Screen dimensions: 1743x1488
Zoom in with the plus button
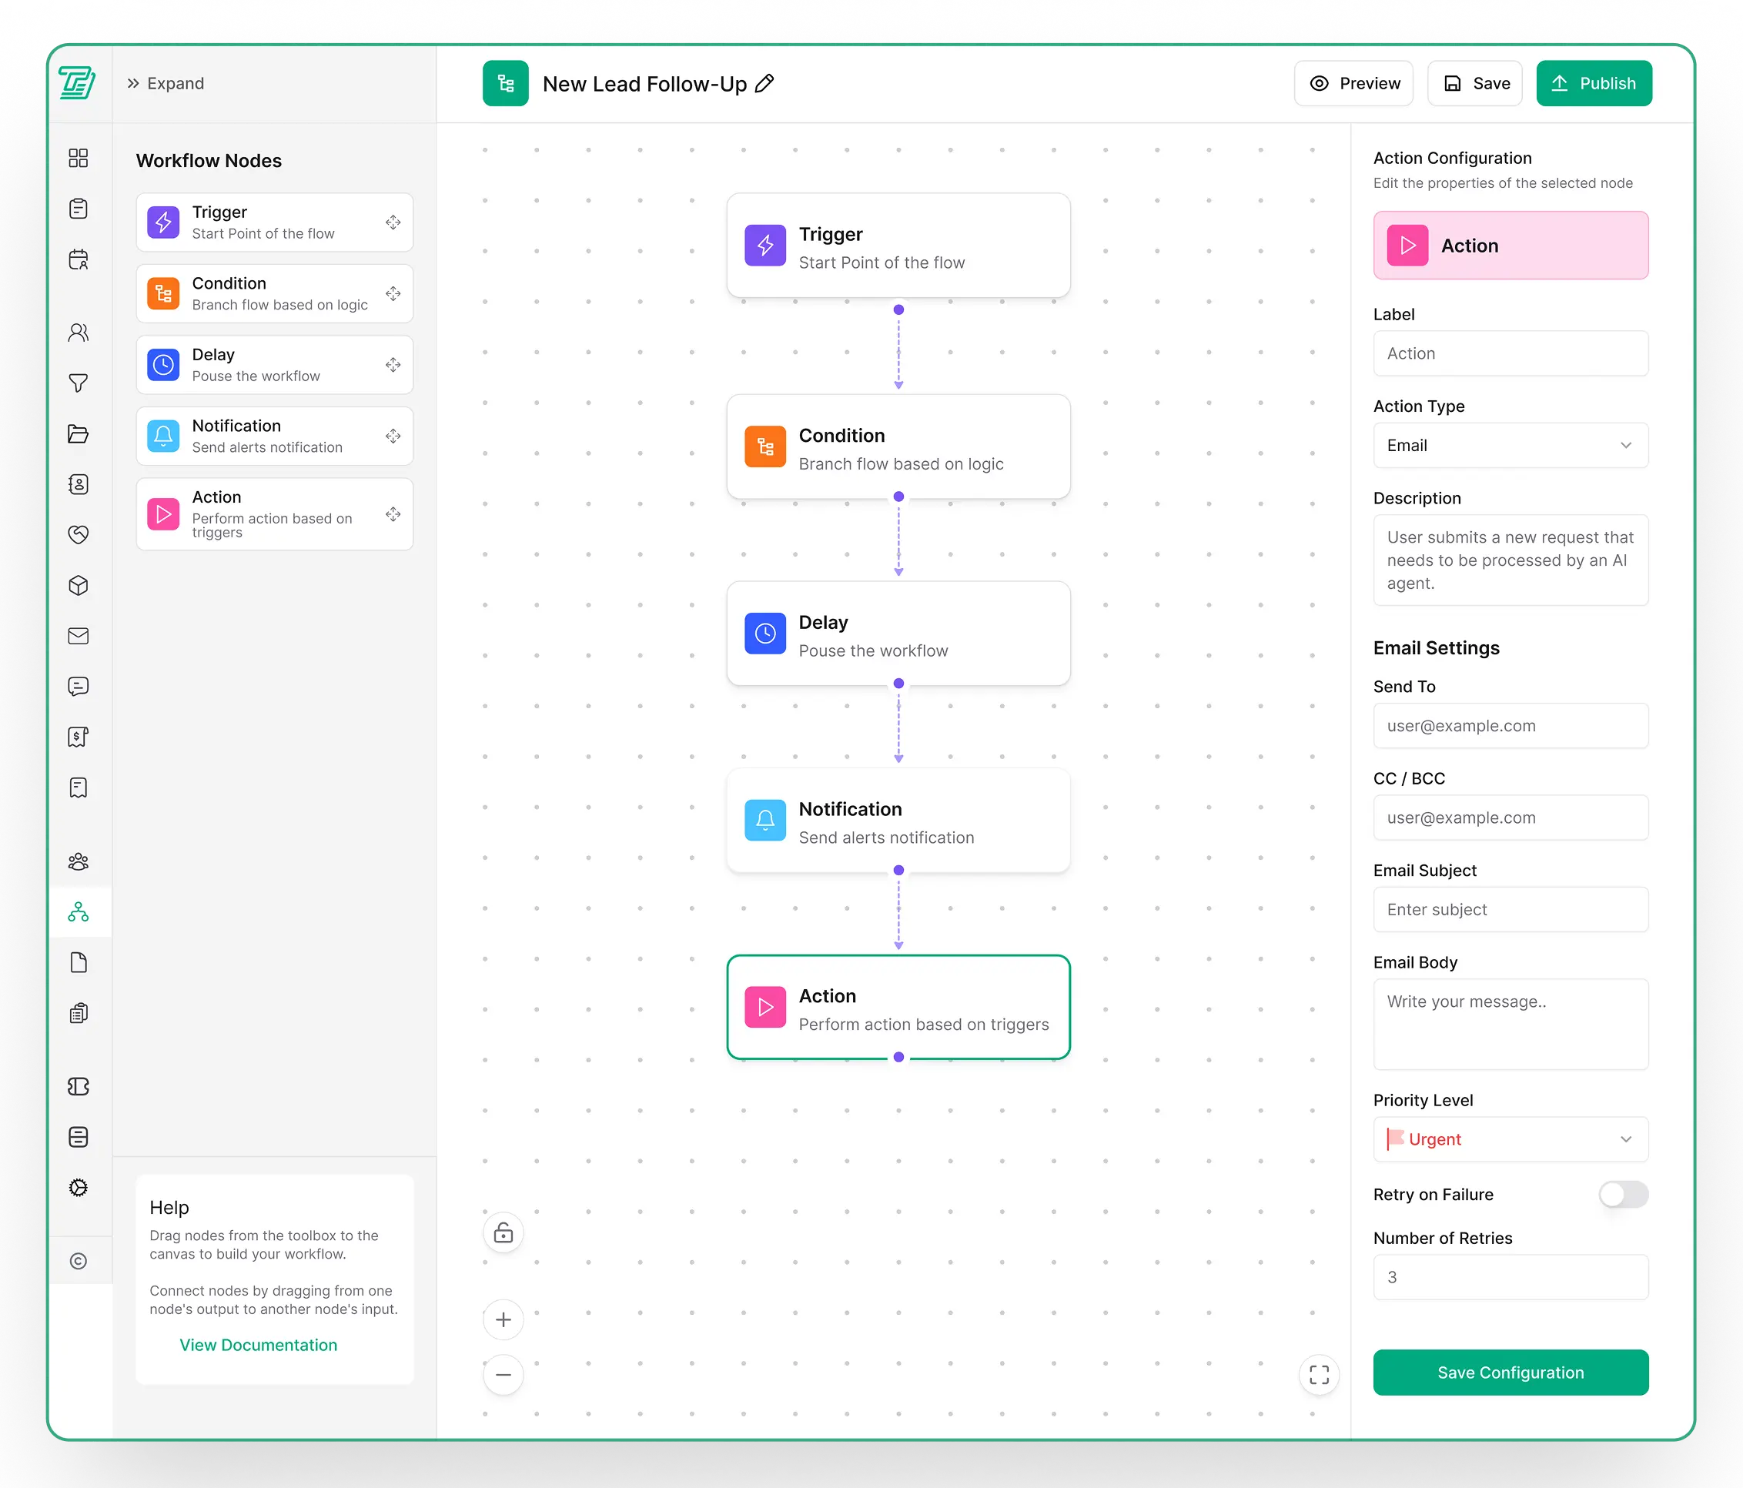point(503,1319)
